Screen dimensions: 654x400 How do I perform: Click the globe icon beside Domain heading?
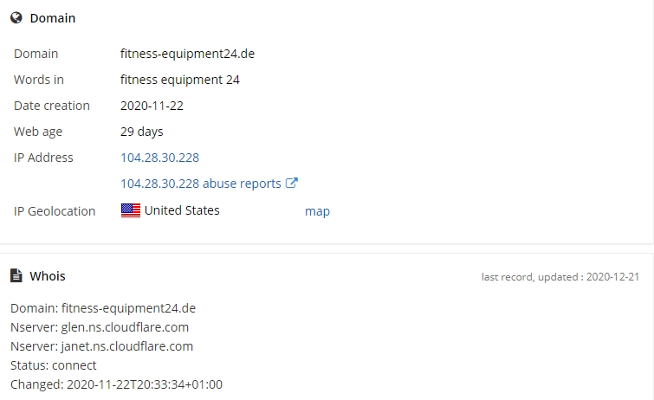point(16,18)
